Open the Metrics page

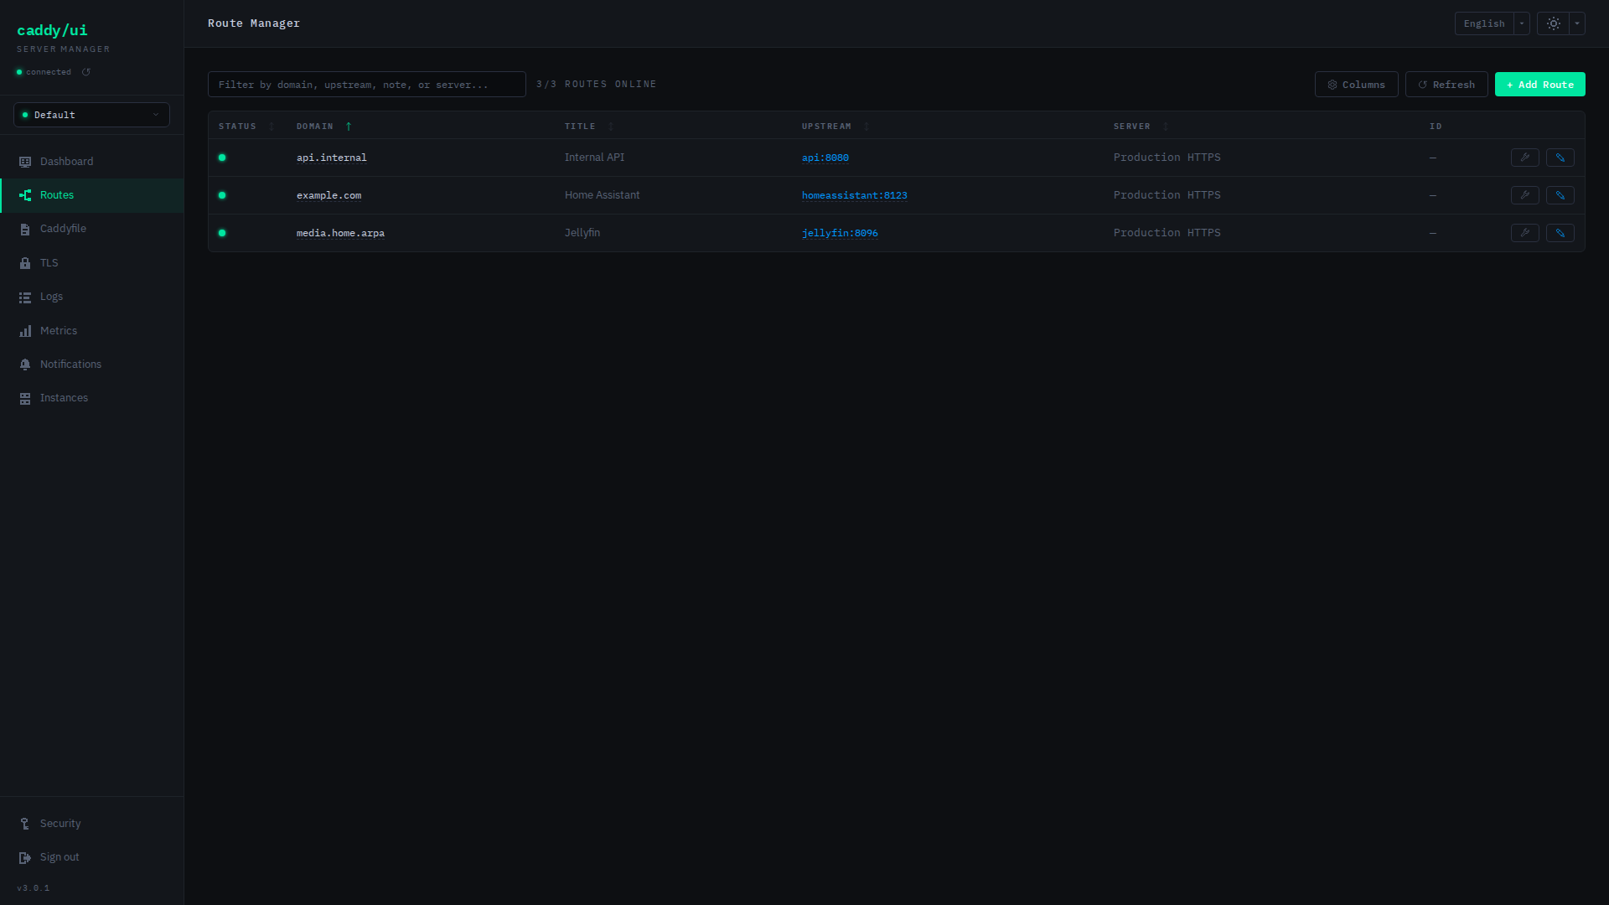pyautogui.click(x=92, y=331)
